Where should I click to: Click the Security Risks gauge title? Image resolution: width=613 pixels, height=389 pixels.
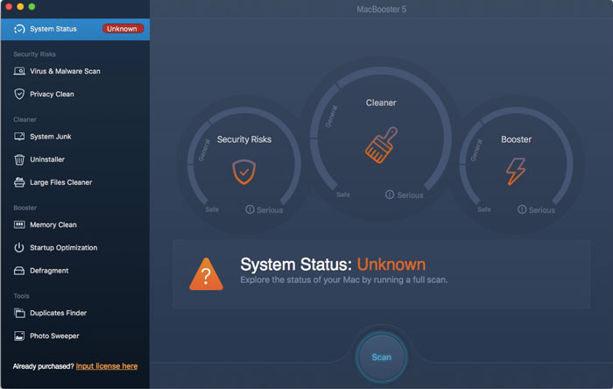click(244, 139)
